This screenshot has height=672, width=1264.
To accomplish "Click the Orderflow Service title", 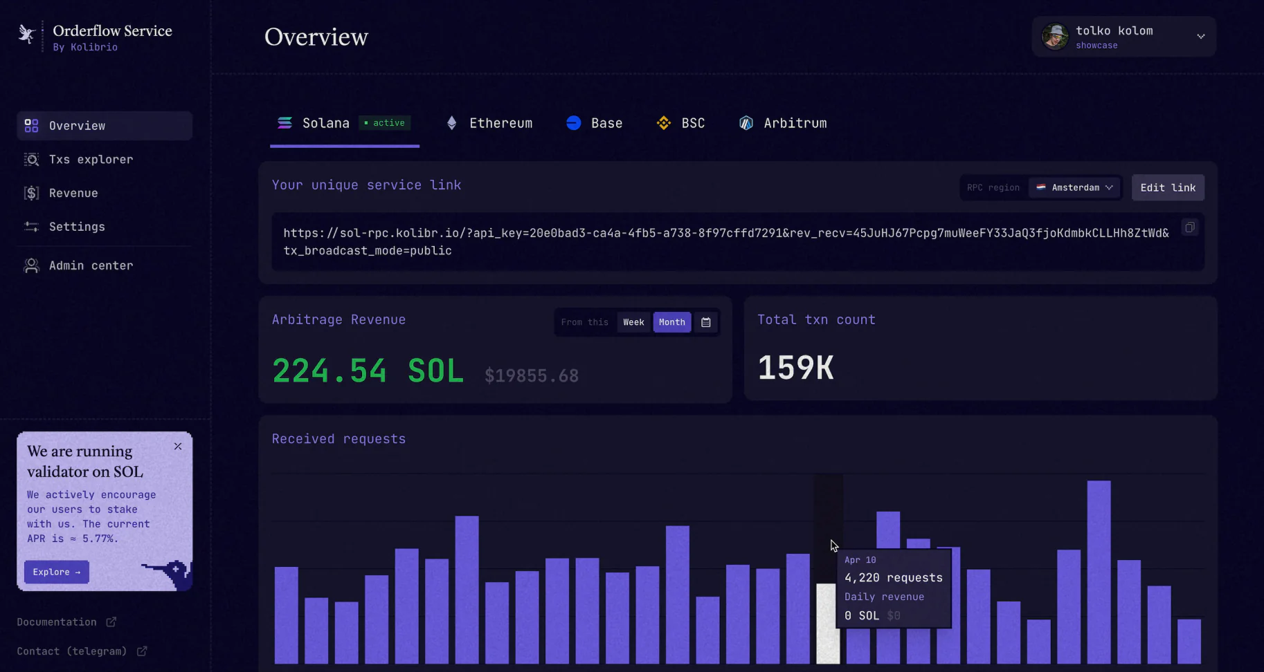I will coord(113,30).
